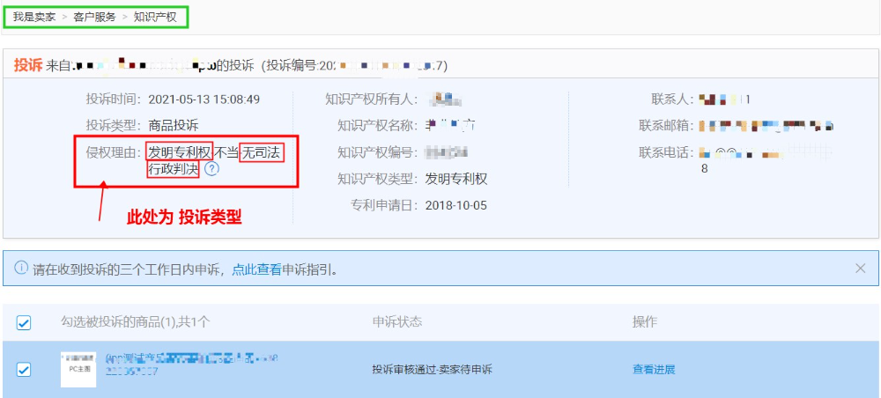The height and width of the screenshot is (398, 881).
Task: Click the 申诉状态 column header
Action: (x=396, y=322)
